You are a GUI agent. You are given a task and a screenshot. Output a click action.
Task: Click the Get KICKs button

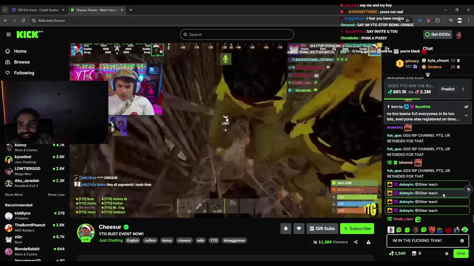tap(438, 34)
